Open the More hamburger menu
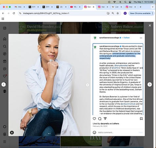This screenshot has width=156, height=148. 5,142
